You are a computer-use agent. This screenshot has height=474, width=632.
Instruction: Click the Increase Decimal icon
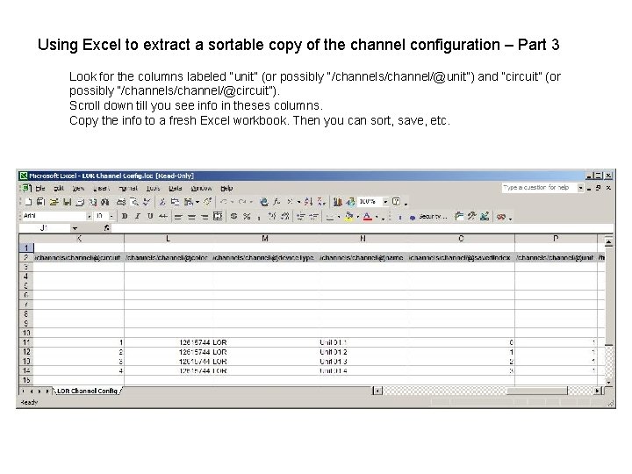coord(272,217)
